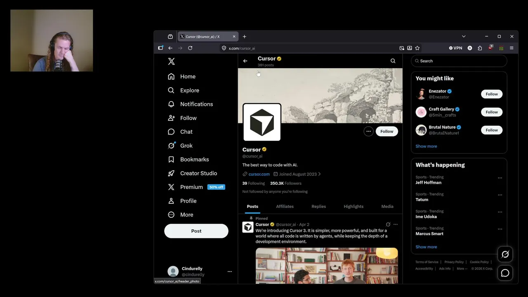The image size is (528, 297).
Task: Go back using the profile header arrow
Action: coord(245,61)
